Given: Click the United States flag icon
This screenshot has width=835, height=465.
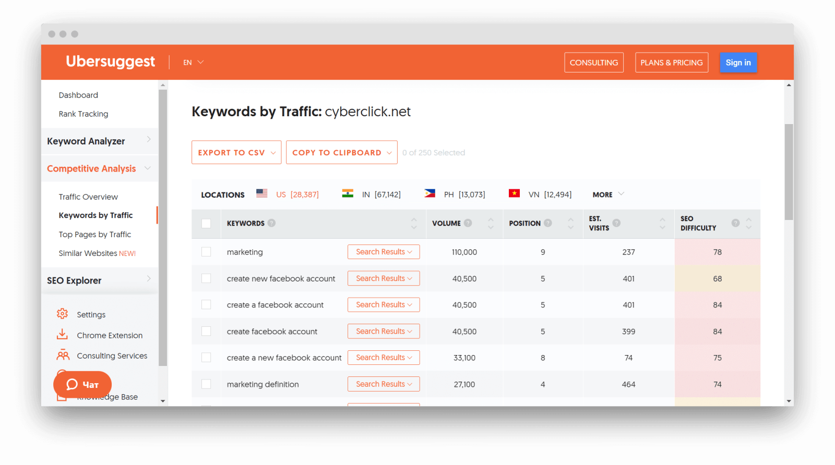Looking at the screenshot, I should (262, 193).
